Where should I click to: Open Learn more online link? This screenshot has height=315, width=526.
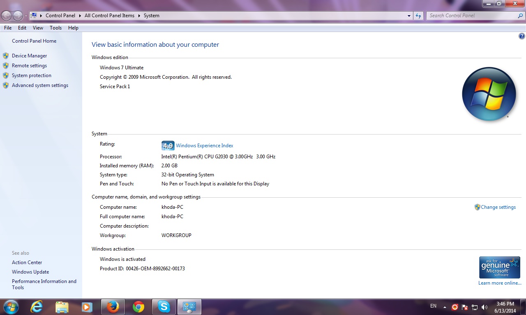pyautogui.click(x=500, y=283)
